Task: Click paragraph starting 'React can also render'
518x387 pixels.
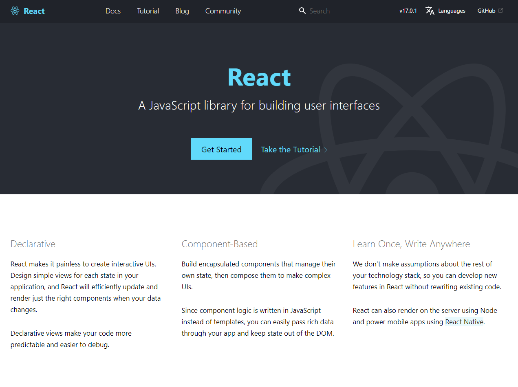Action: 425,316
